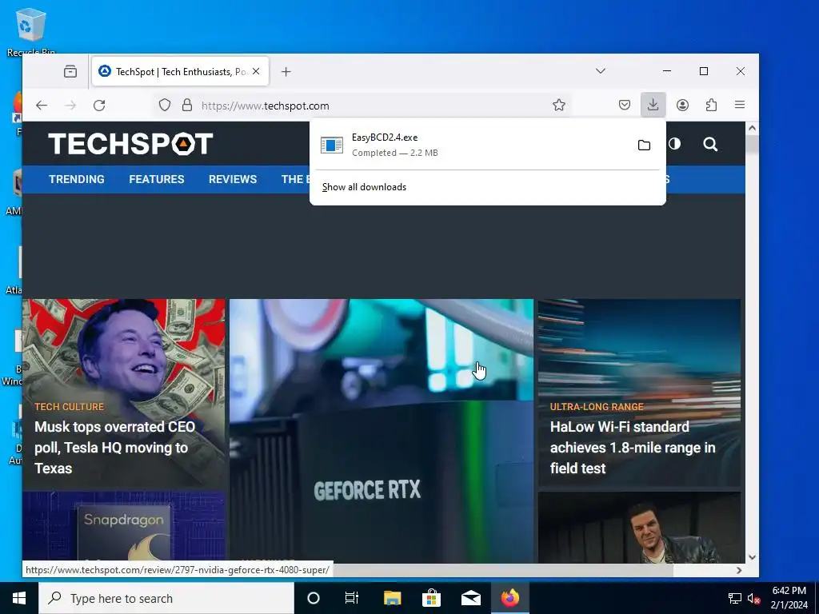Screen dimensions: 819x614
Task: Click the TECH CULTURE category label
Action: pos(70,407)
